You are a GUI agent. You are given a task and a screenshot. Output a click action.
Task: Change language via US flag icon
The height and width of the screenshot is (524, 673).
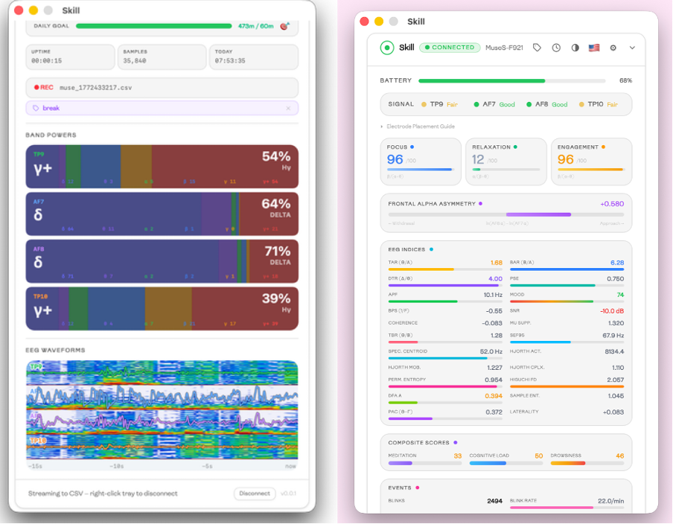[x=594, y=48]
